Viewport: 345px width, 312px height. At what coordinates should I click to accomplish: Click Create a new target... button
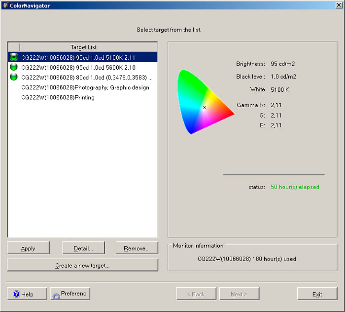coord(82,266)
